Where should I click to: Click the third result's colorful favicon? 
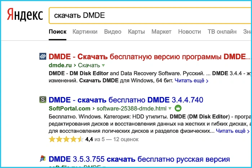(x=43, y=159)
